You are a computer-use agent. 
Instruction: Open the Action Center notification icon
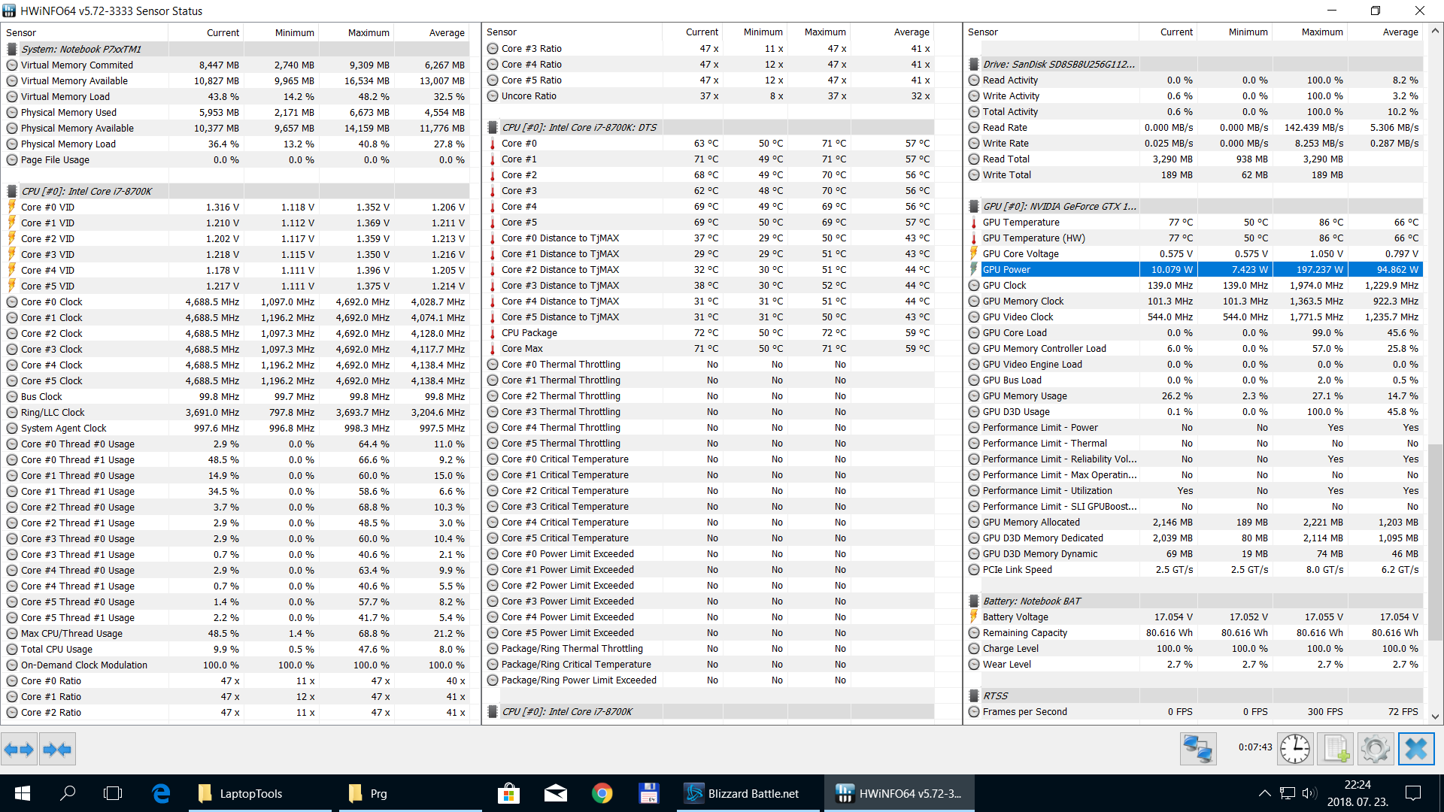click(1413, 793)
